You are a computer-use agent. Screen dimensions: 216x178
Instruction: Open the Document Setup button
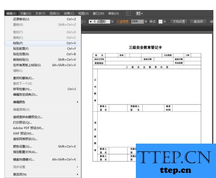click(x=179, y=22)
